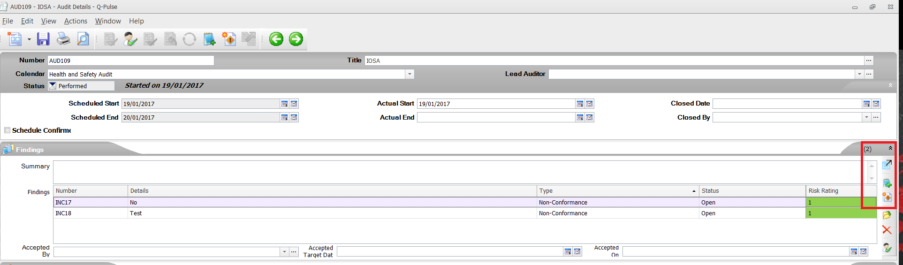Screen dimensions: 903x265
Task: Click the Save floppy disk icon
Action: [x=43, y=39]
